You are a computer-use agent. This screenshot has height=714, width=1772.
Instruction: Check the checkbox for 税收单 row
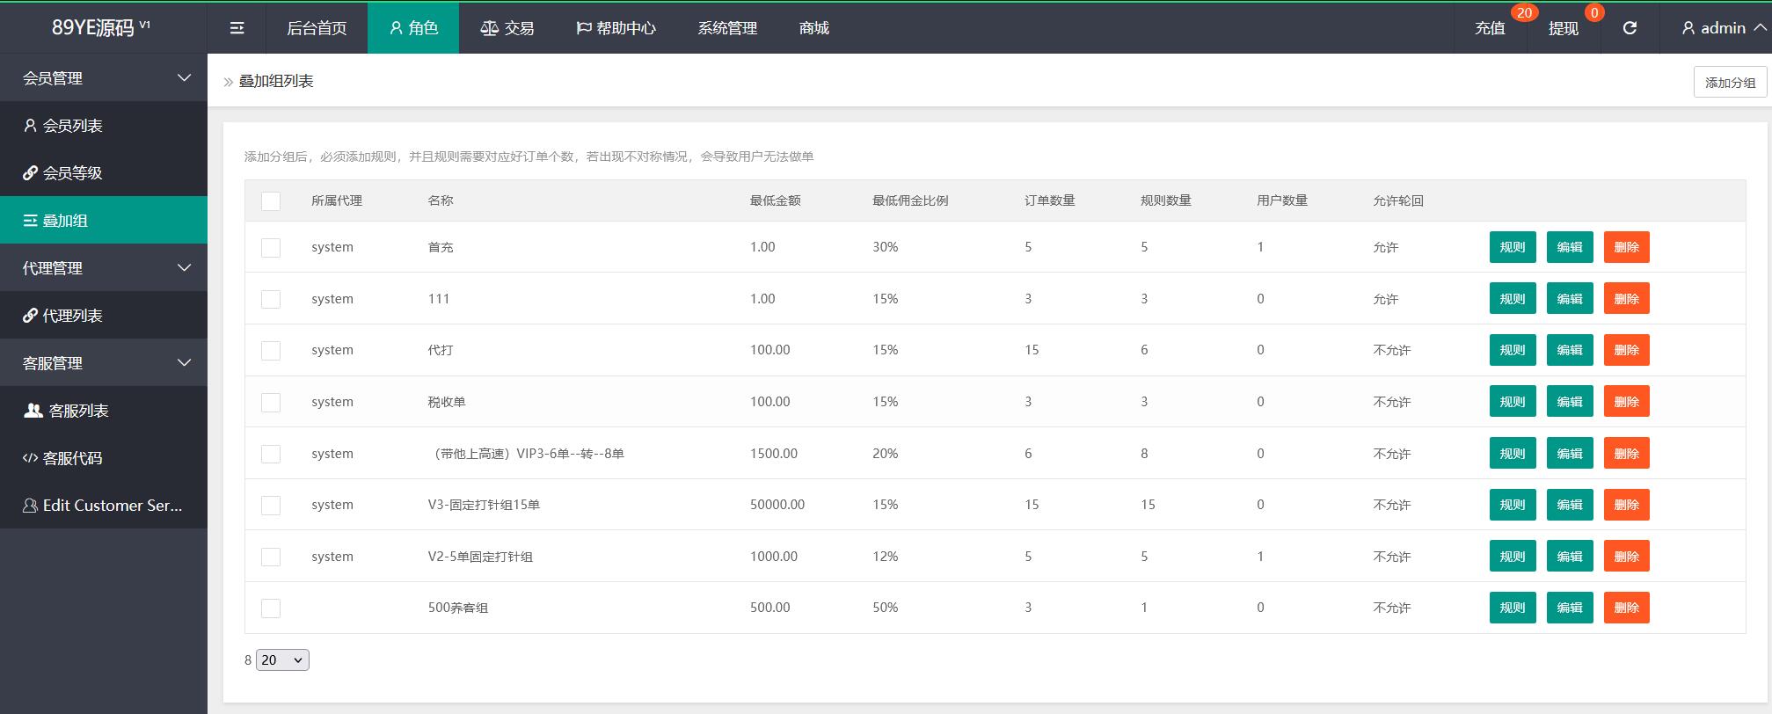point(271,403)
